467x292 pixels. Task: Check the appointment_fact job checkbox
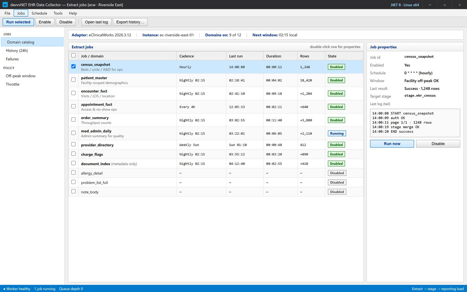[74, 106]
